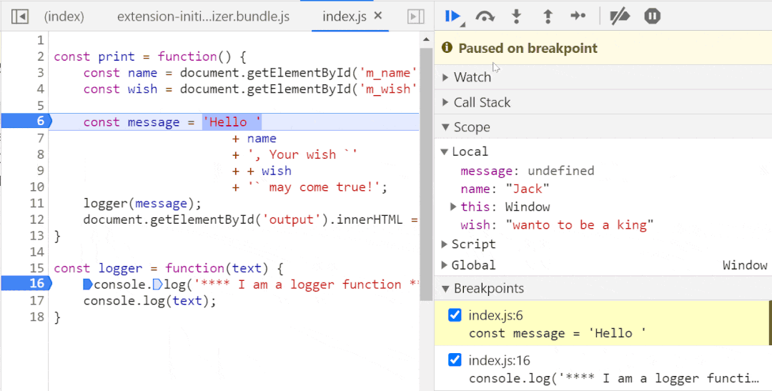
Task: Click the Window value next to Global
Action: tap(745, 265)
